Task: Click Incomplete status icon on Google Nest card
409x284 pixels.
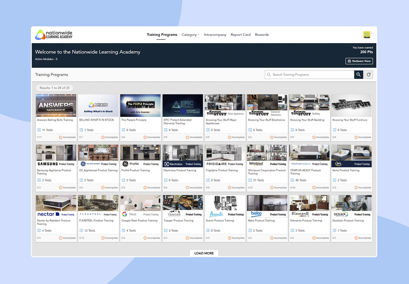Action: click(145, 238)
